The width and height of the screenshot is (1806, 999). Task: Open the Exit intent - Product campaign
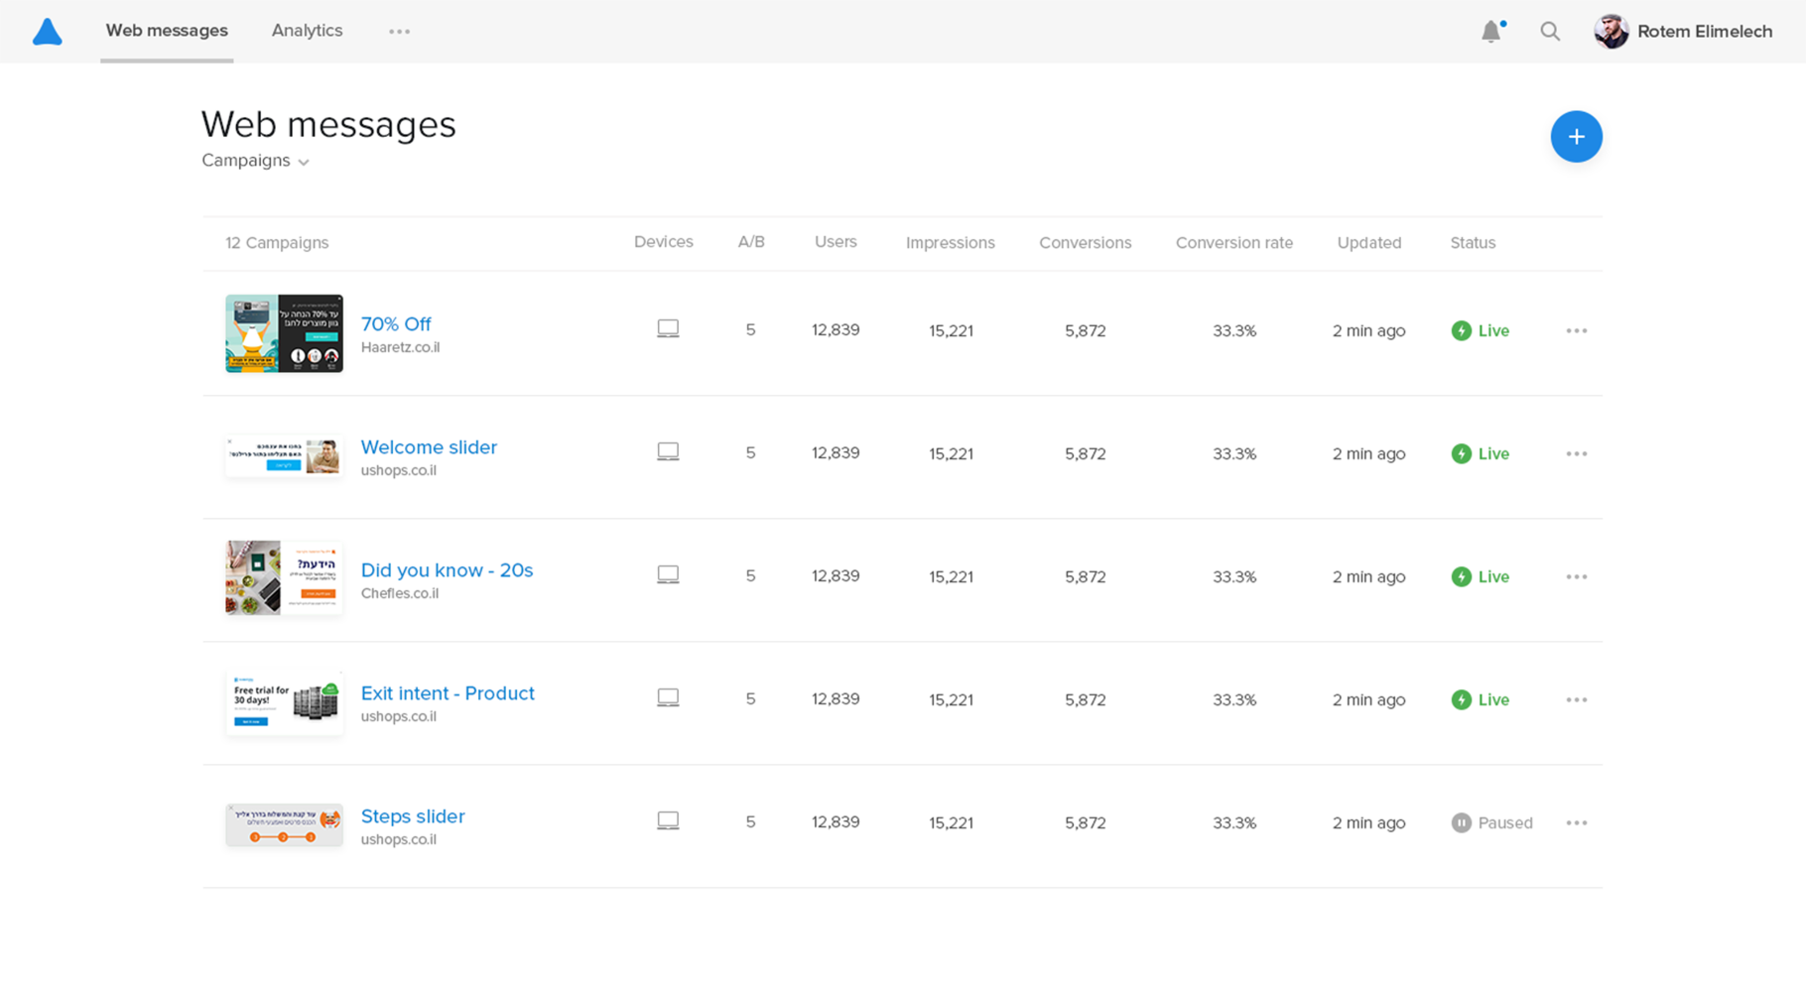448,693
